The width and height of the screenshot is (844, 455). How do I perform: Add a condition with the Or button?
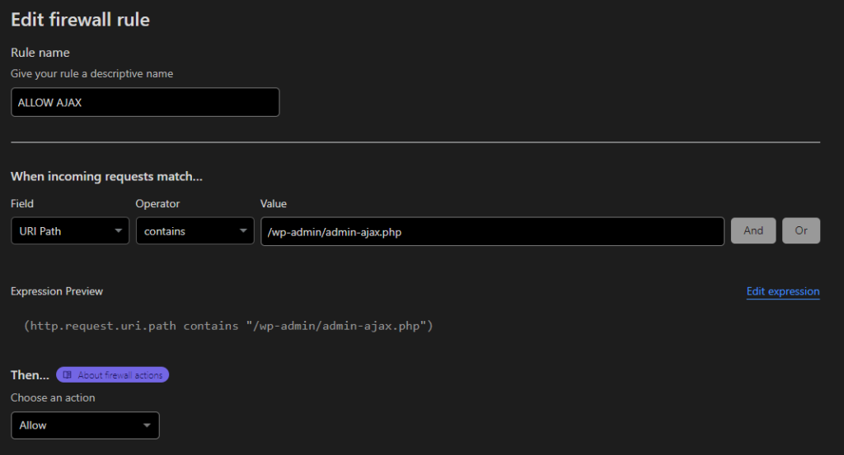click(801, 230)
